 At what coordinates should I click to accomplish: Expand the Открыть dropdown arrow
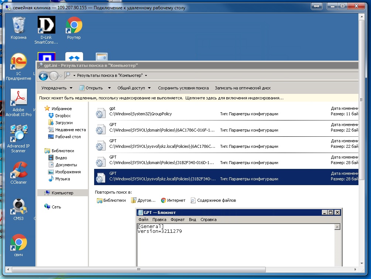point(109,88)
